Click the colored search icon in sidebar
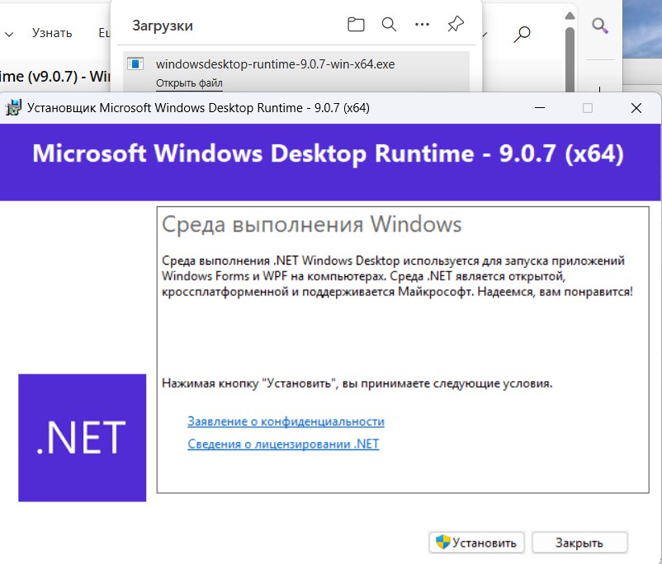Screen dimensions: 662x564 click(599, 26)
